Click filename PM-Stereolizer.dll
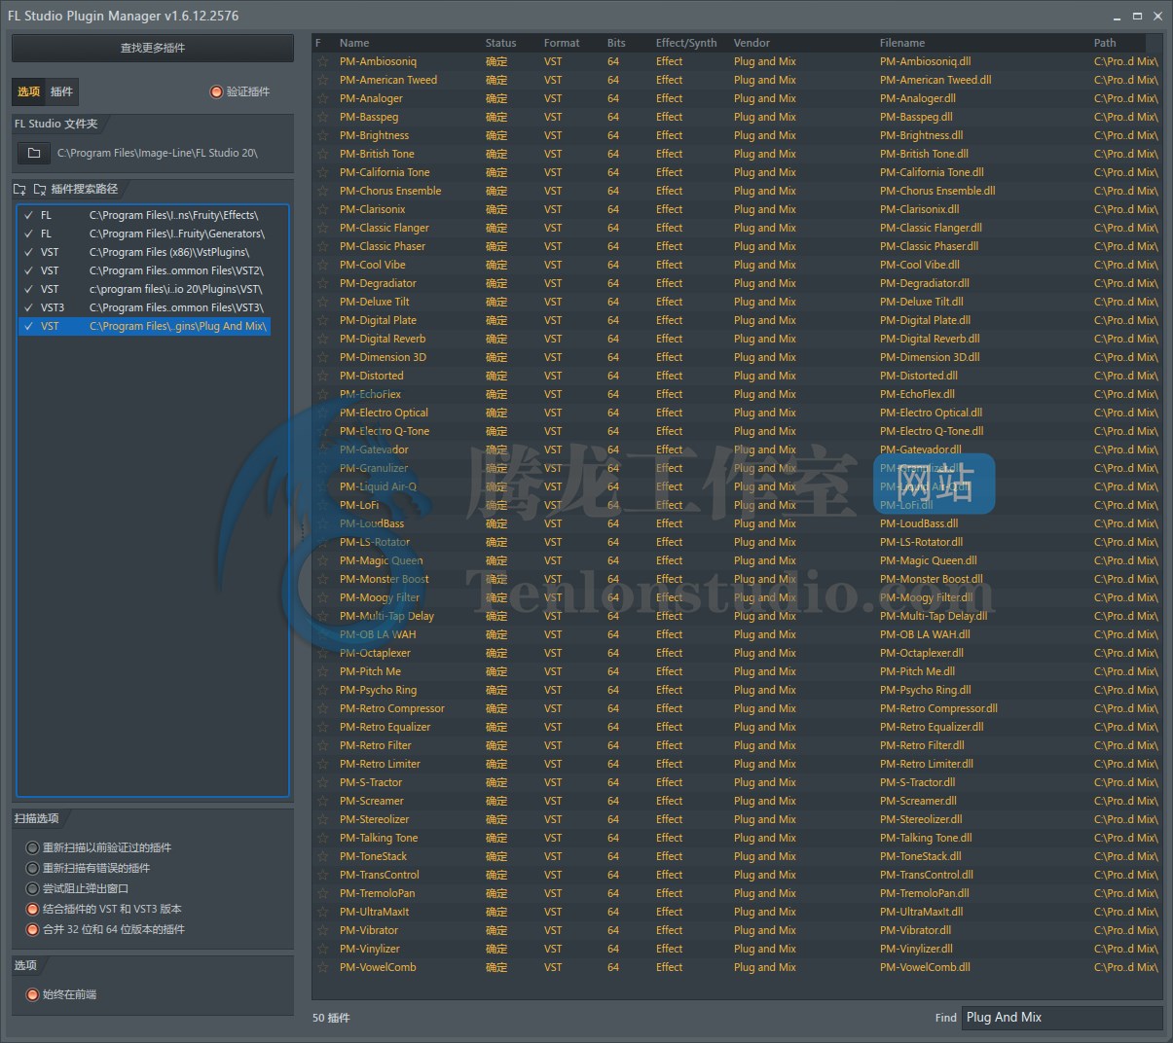Image resolution: width=1173 pixels, height=1043 pixels. pyautogui.click(x=921, y=819)
